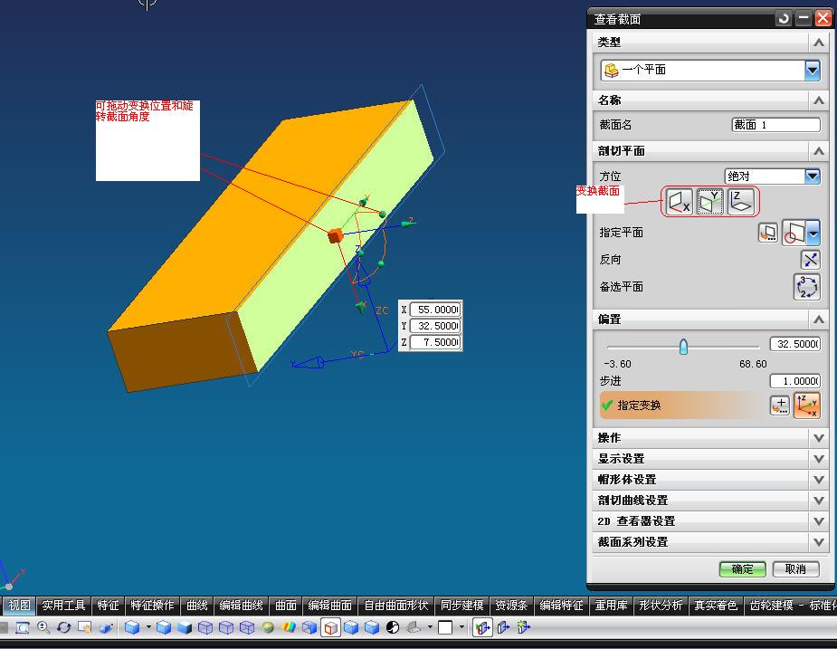
Task: Collapse the 偏置 section
Action: [818, 320]
